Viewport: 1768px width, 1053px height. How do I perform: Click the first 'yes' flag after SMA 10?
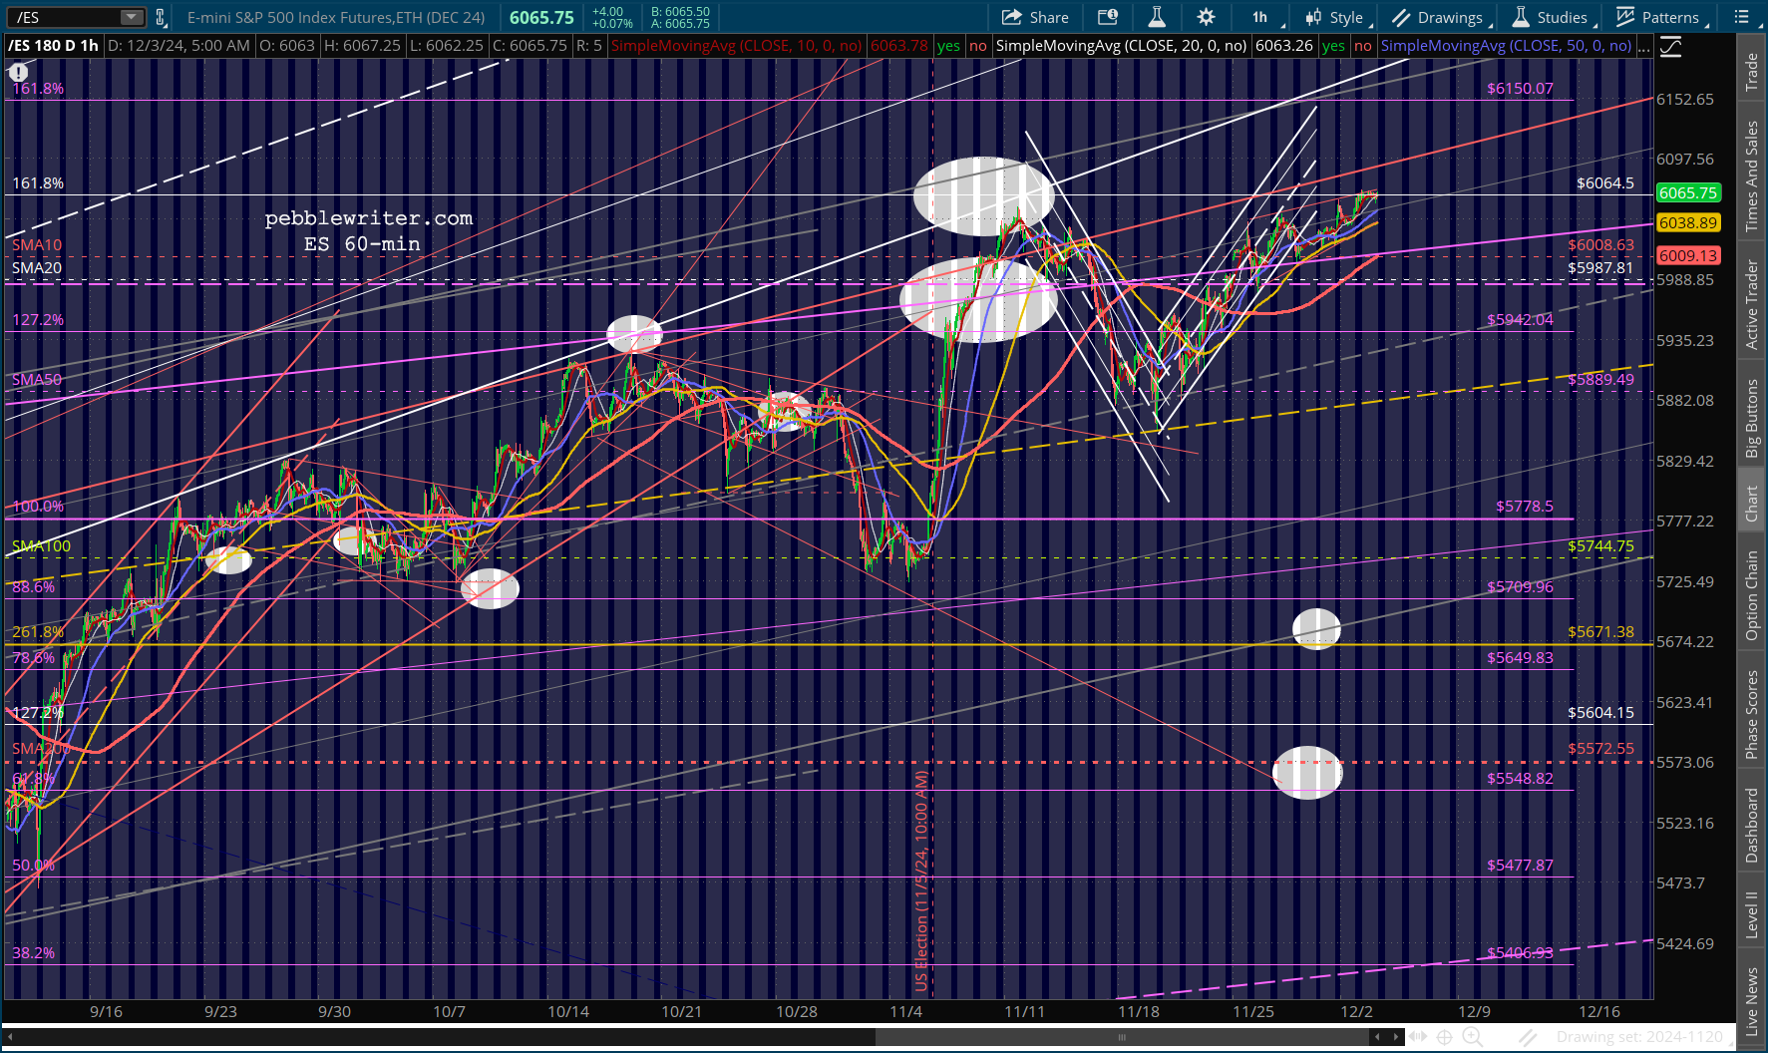coord(948,46)
